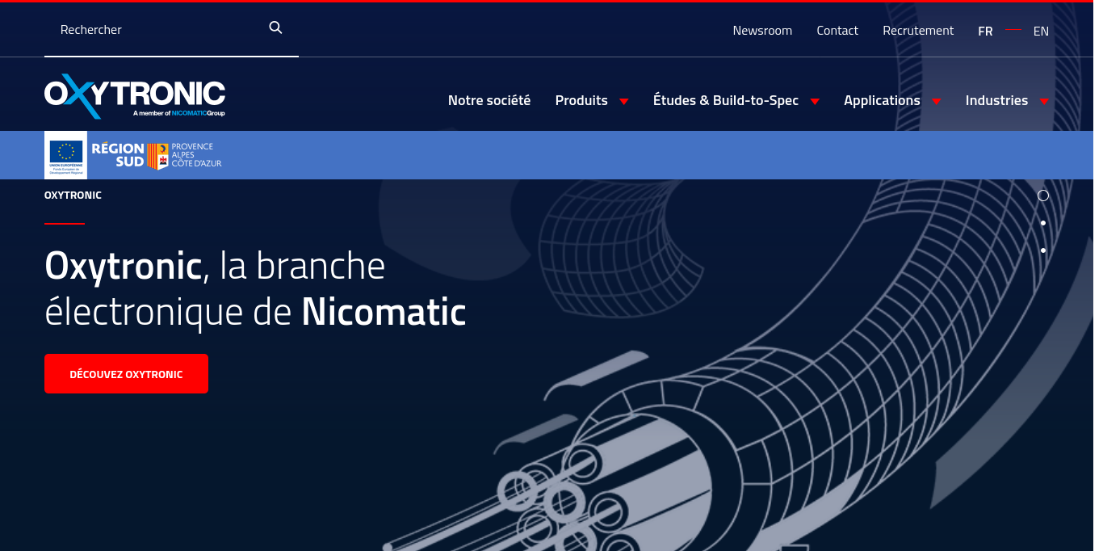1103x551 pixels.
Task: Click the Union Européenne flag logo
Action: pos(65,154)
